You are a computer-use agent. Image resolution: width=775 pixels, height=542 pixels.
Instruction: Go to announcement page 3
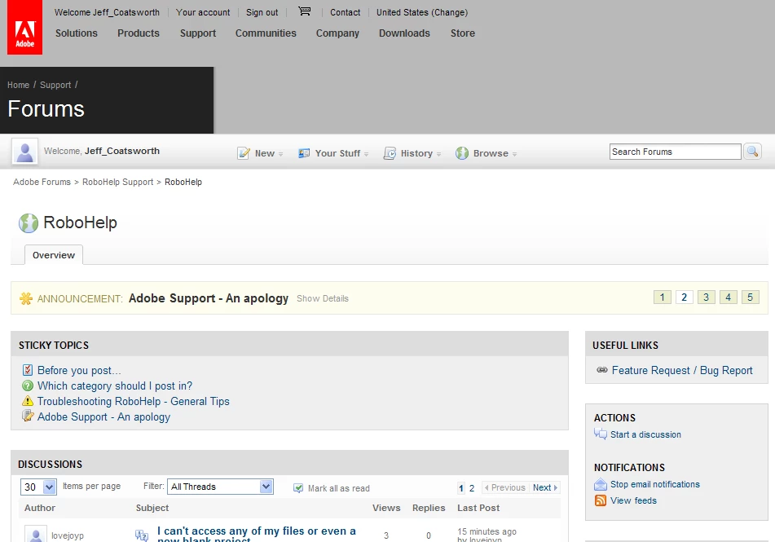[707, 297]
